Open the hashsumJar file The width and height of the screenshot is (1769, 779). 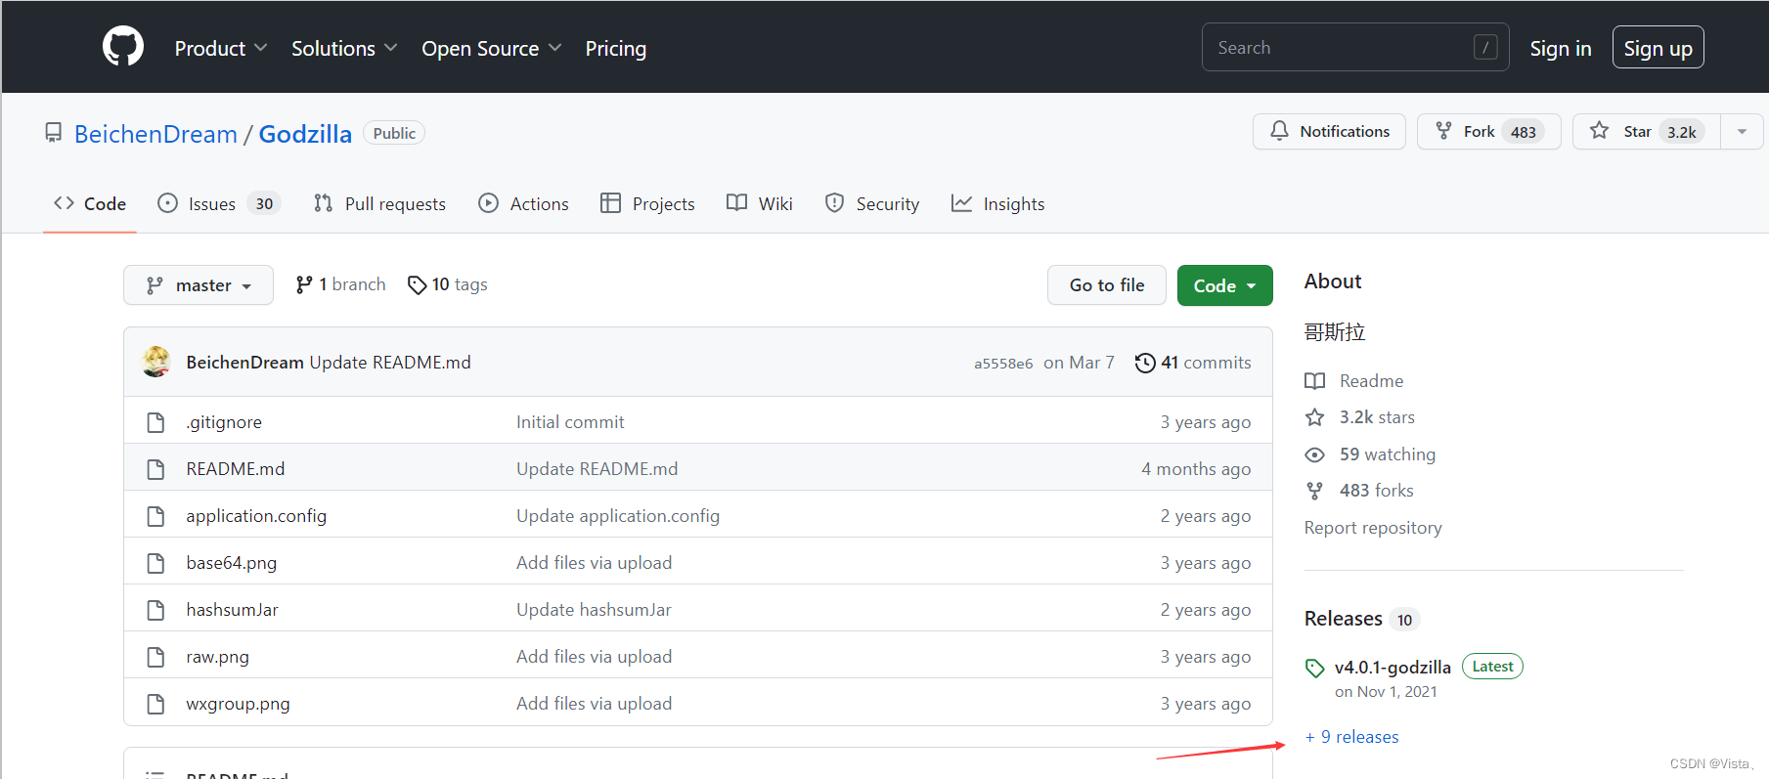233,610
